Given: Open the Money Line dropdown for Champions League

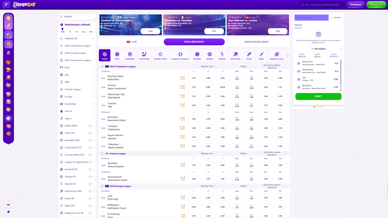Looking at the screenshot, I should [208, 67].
